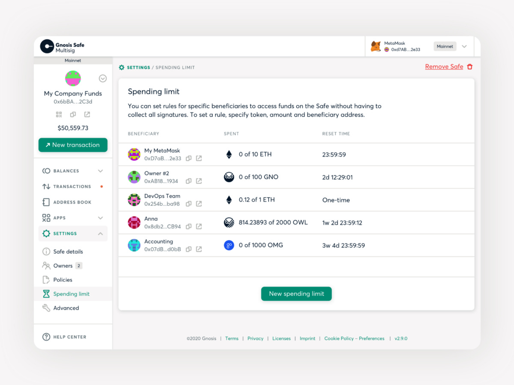The width and height of the screenshot is (514, 385).
Task: Open the Licenses footer link
Action: 281,338
